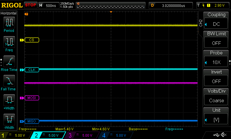Image resolution: width=231 pixels, height=139 pixels.
Task: Click the Min=4.60 V measurement
Action: point(101,129)
